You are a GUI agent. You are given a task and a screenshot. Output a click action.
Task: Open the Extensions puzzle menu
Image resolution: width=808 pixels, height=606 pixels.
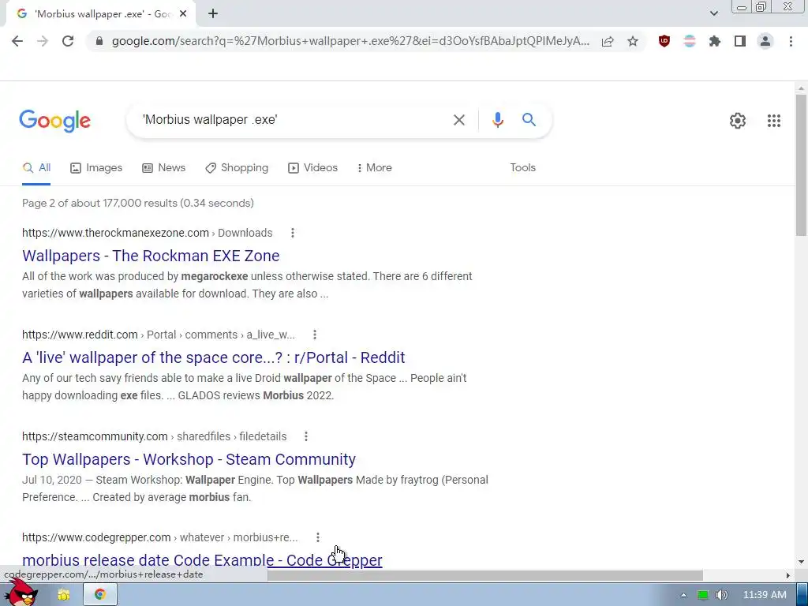715,41
